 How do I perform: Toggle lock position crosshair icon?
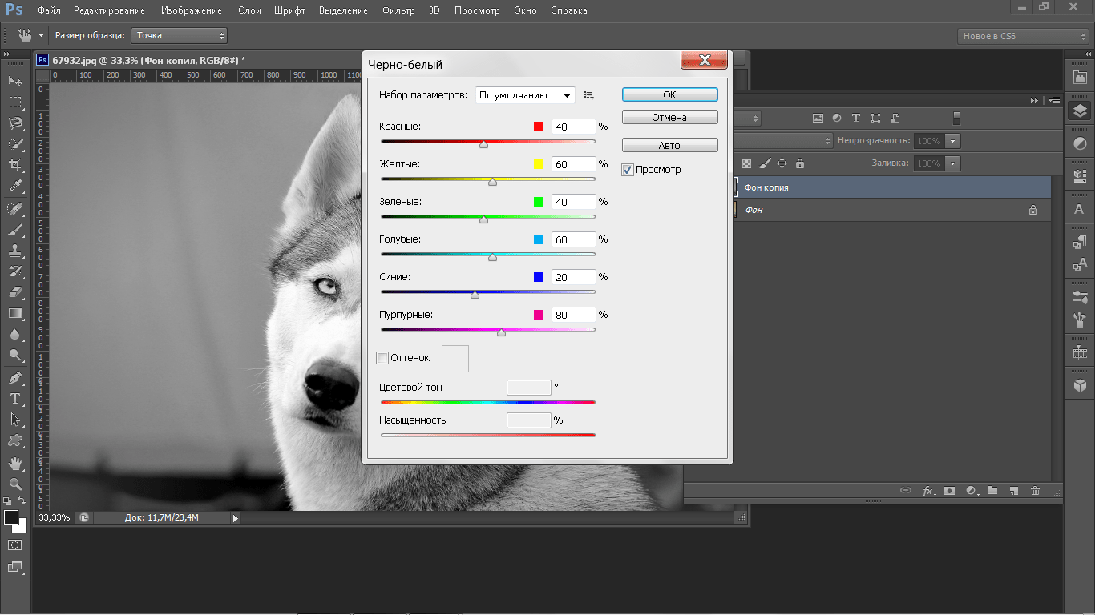(782, 163)
